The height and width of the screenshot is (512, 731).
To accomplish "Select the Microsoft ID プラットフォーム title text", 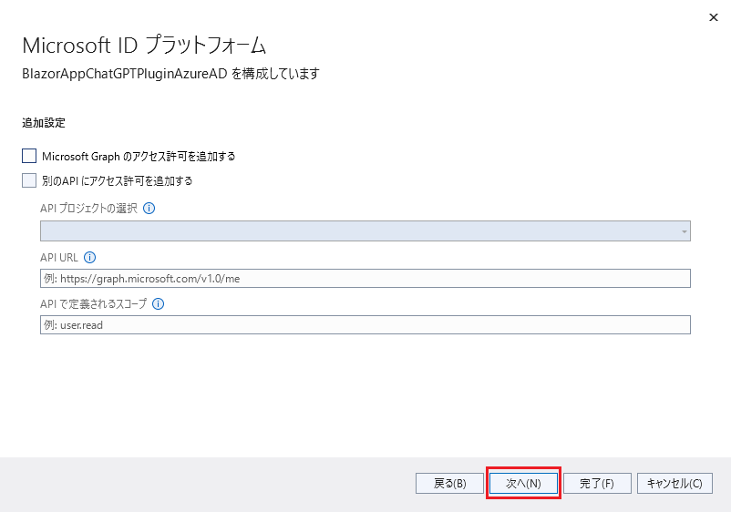I will click(144, 46).
